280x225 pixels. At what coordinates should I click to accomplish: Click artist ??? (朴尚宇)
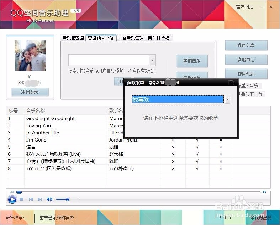click(122, 169)
